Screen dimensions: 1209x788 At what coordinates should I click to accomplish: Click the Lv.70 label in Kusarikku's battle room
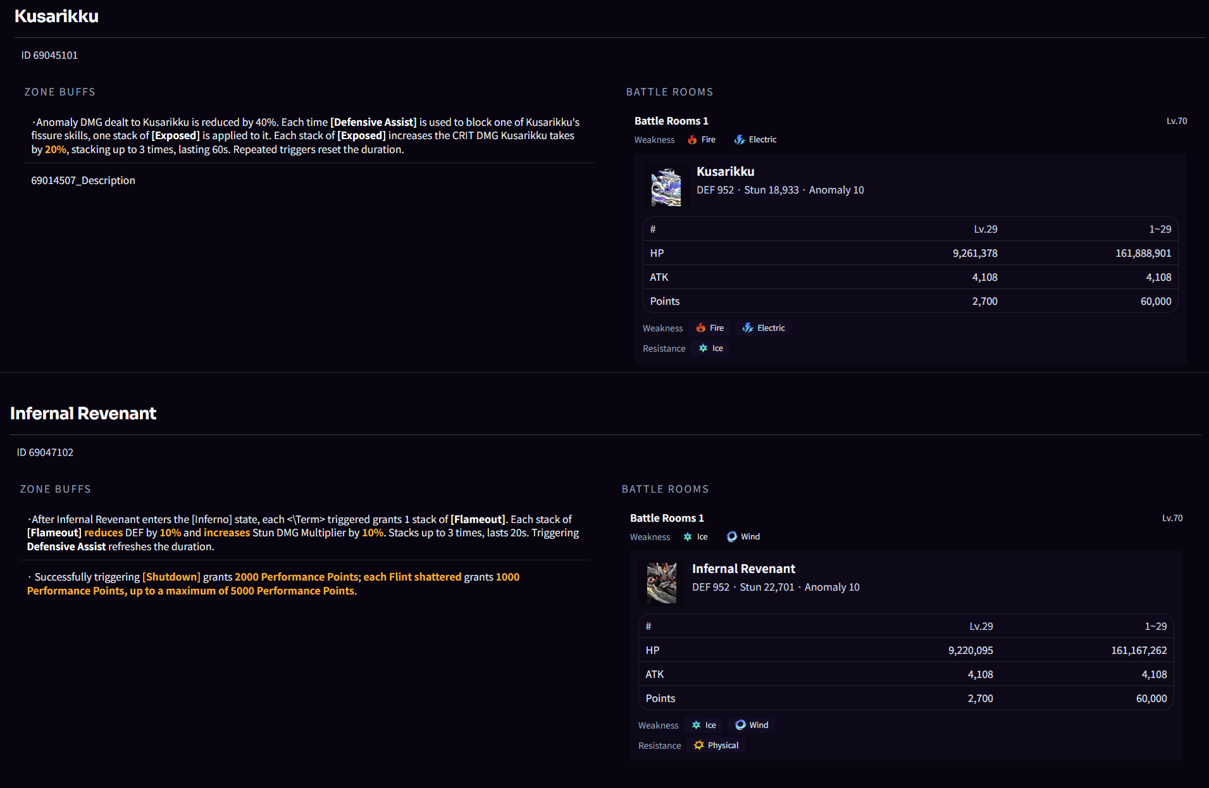tap(1177, 121)
